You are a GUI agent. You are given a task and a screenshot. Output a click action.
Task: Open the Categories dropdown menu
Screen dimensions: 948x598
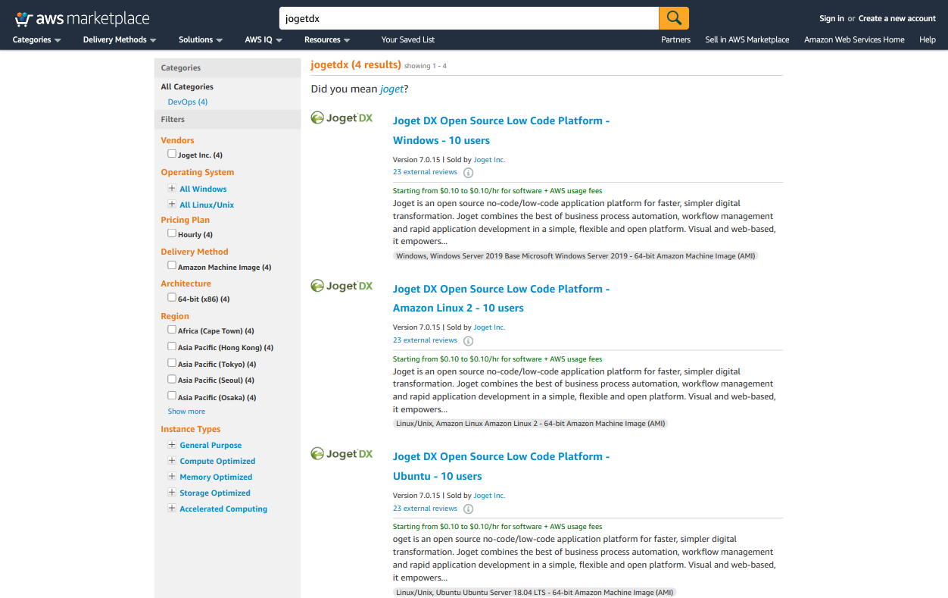[36, 39]
